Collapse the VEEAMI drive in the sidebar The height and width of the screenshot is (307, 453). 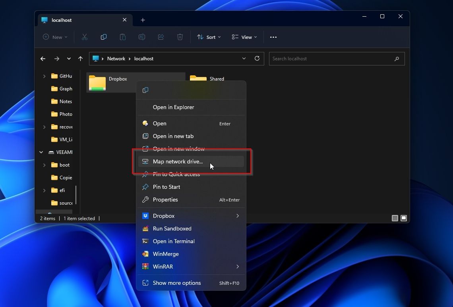tap(41, 152)
